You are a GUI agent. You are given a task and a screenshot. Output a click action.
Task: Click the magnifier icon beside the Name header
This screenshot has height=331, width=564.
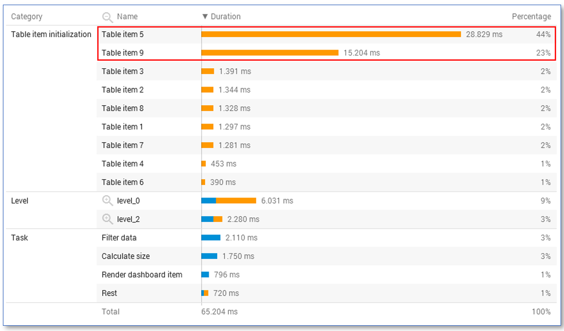point(107,17)
